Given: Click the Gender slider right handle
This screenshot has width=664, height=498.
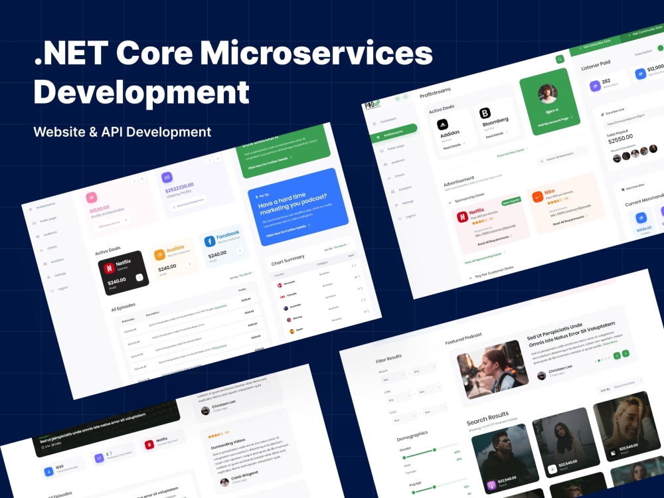Looking at the screenshot, I should point(434,450).
